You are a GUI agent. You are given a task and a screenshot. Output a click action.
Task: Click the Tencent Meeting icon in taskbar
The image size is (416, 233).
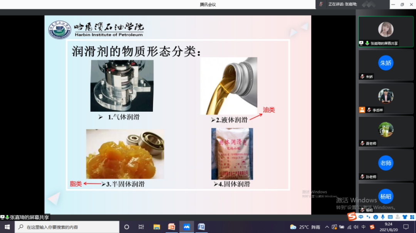click(x=186, y=227)
